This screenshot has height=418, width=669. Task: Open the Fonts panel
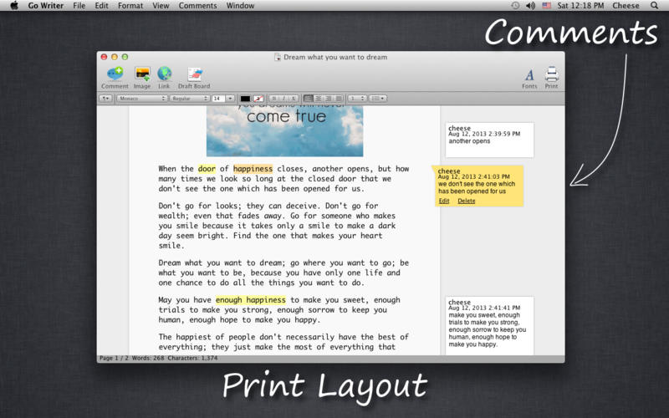pos(529,75)
